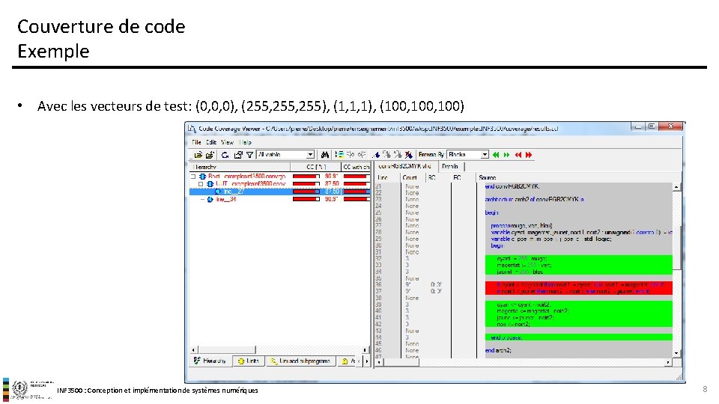Click the red uncovered 'if cyant' source line

[x=579, y=284]
